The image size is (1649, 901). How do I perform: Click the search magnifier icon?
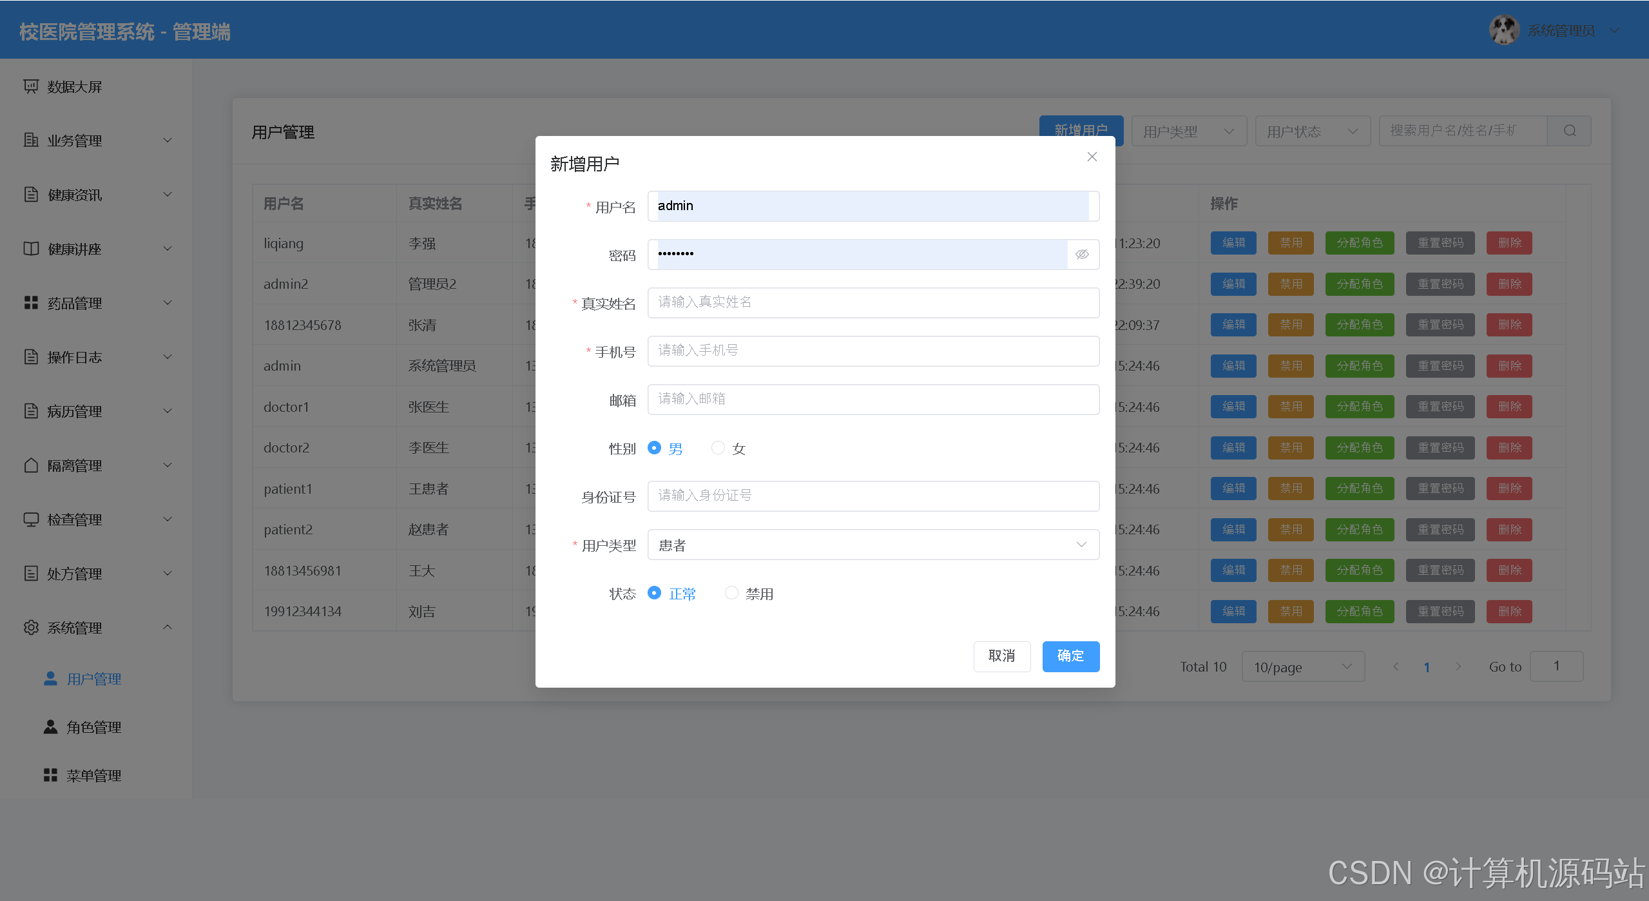coord(1570,131)
